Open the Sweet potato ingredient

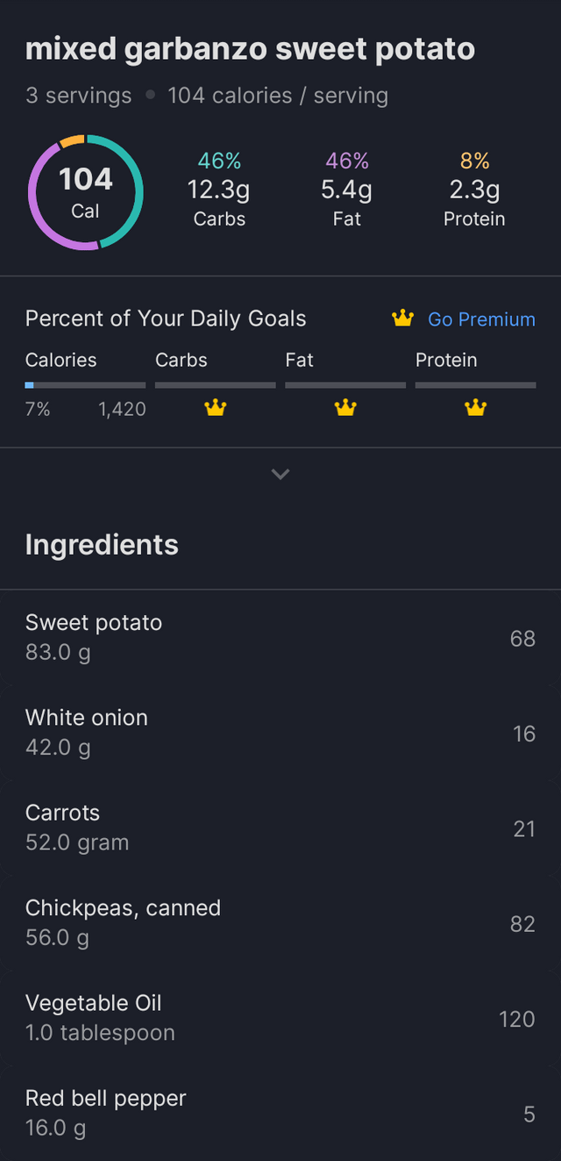click(280, 638)
